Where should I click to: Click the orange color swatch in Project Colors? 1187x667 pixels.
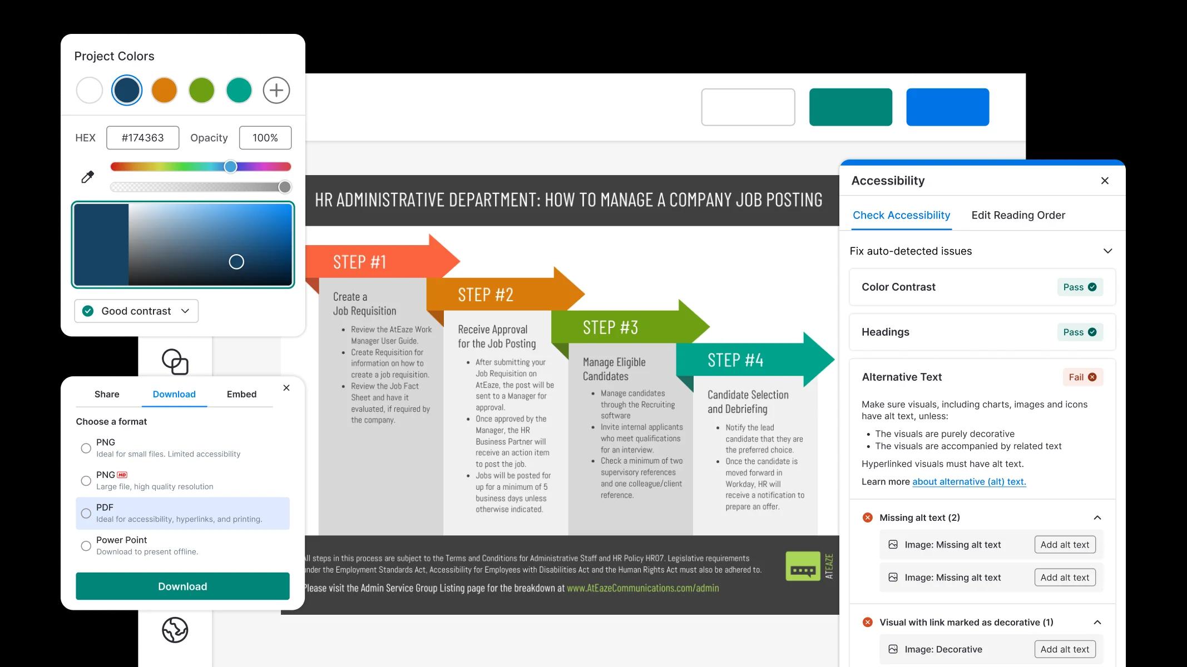(164, 89)
